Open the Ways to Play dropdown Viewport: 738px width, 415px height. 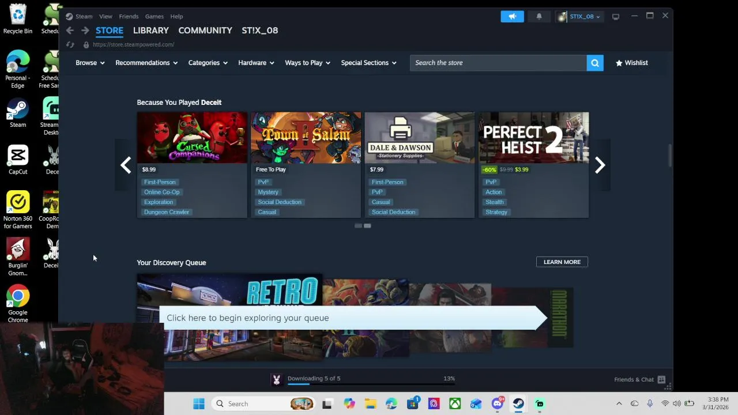[x=307, y=63]
